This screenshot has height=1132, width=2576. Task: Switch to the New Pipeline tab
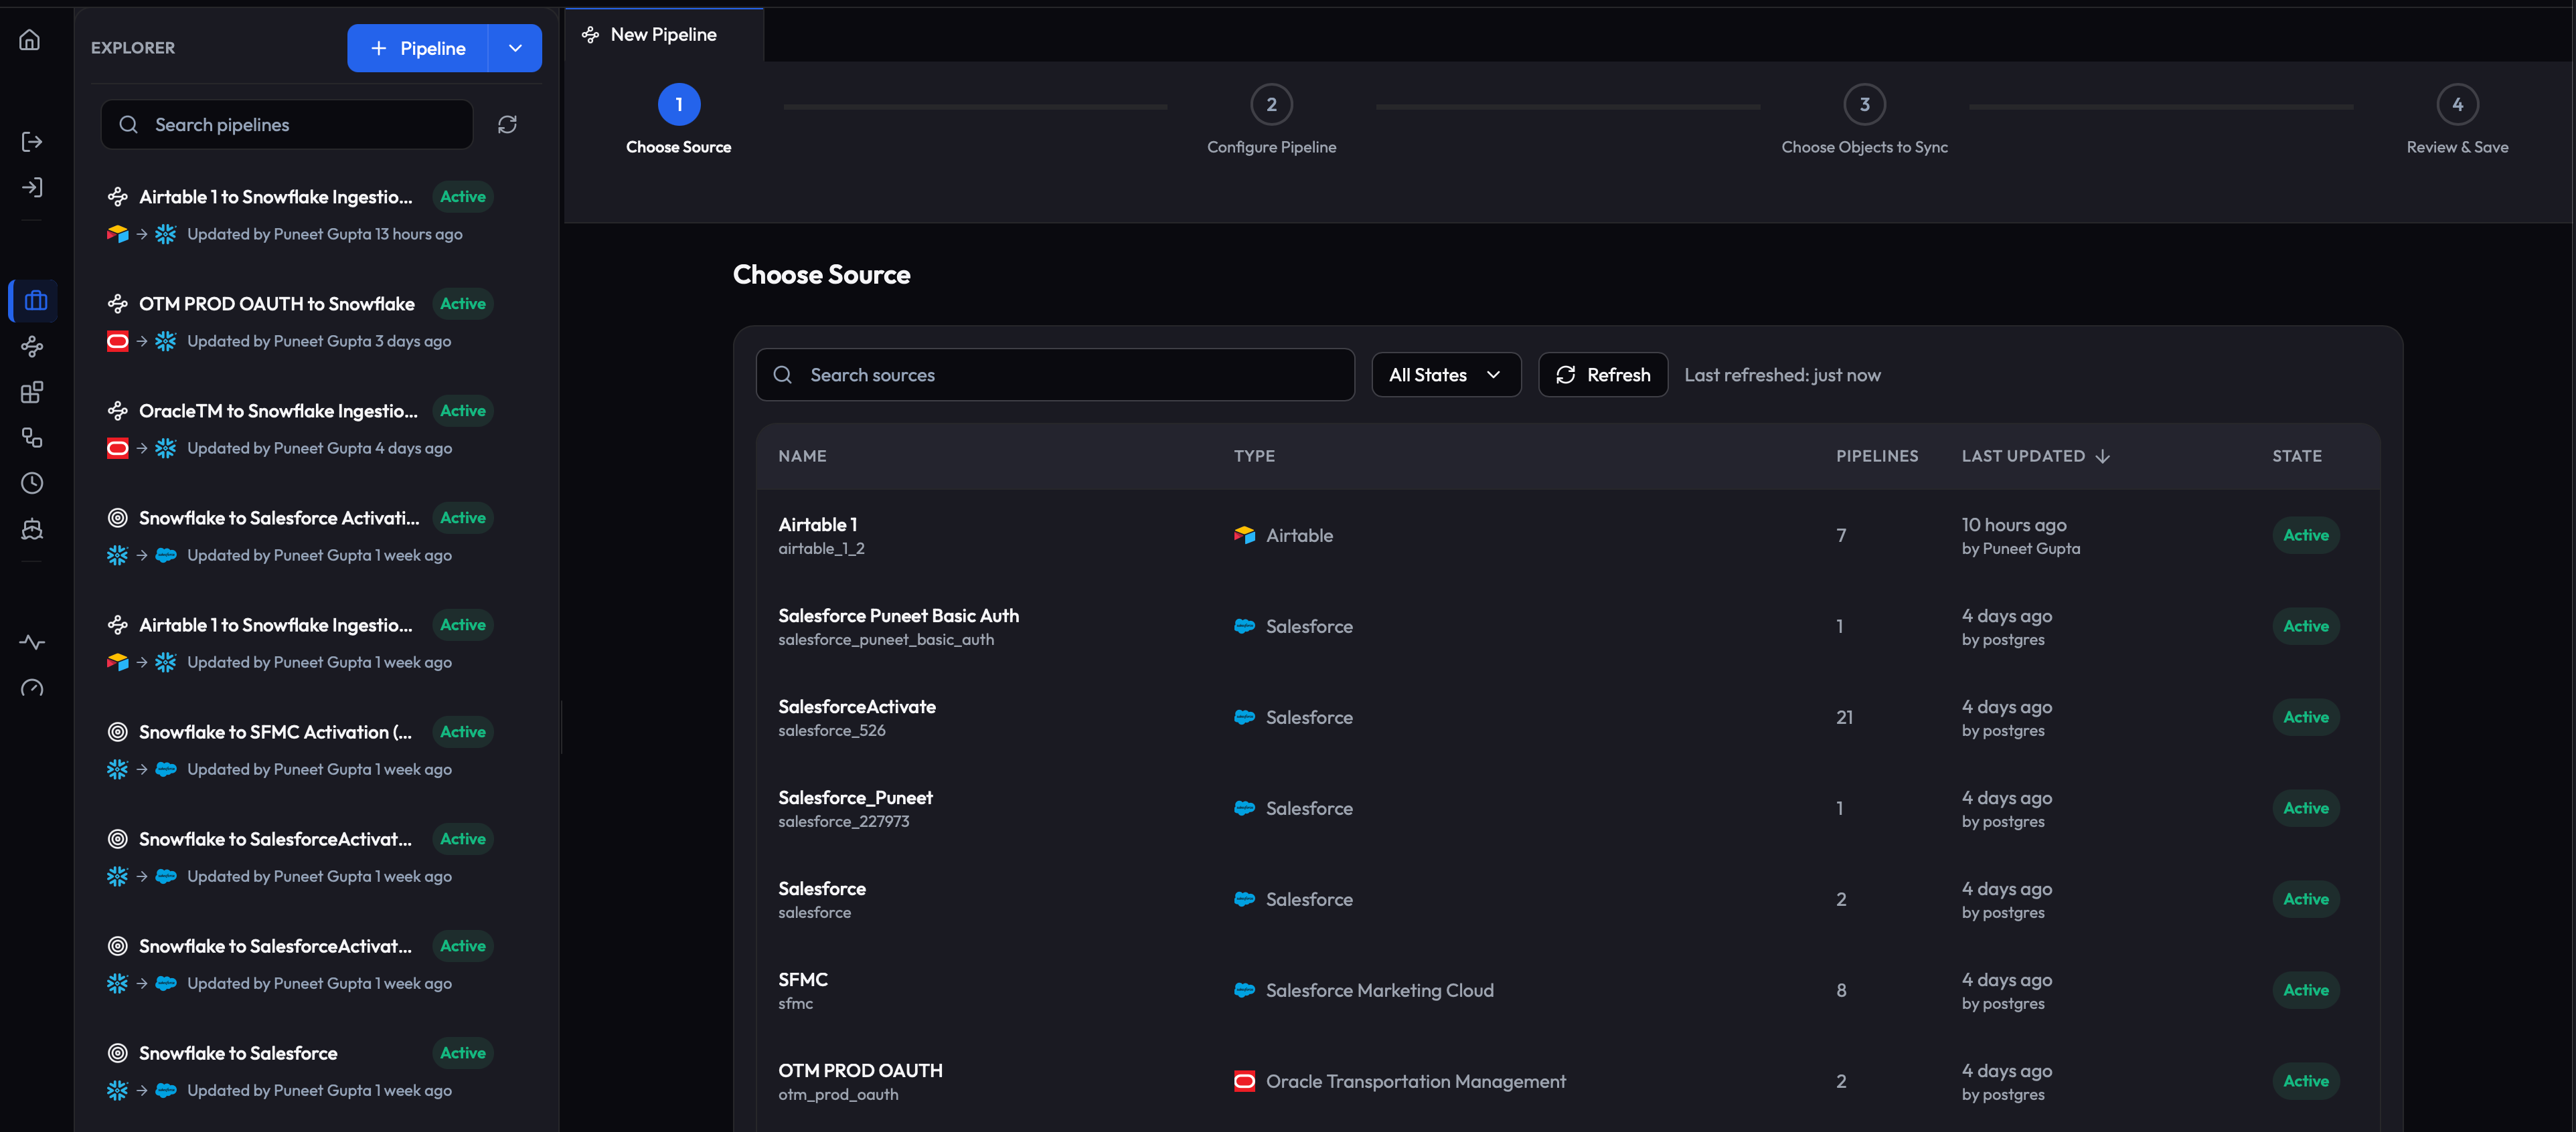pos(664,35)
